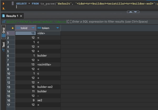Select row number 8 header
This screenshot has width=158, height=110.
point(8,65)
